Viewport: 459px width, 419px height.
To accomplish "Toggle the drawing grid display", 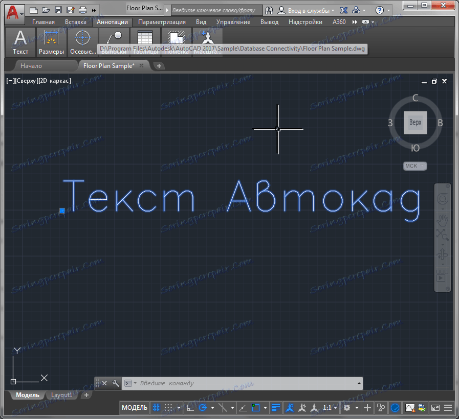I will pos(157,407).
